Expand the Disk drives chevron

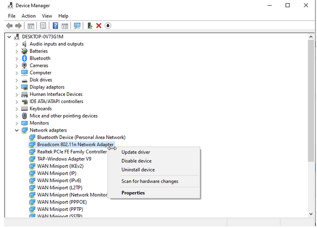coord(17,80)
